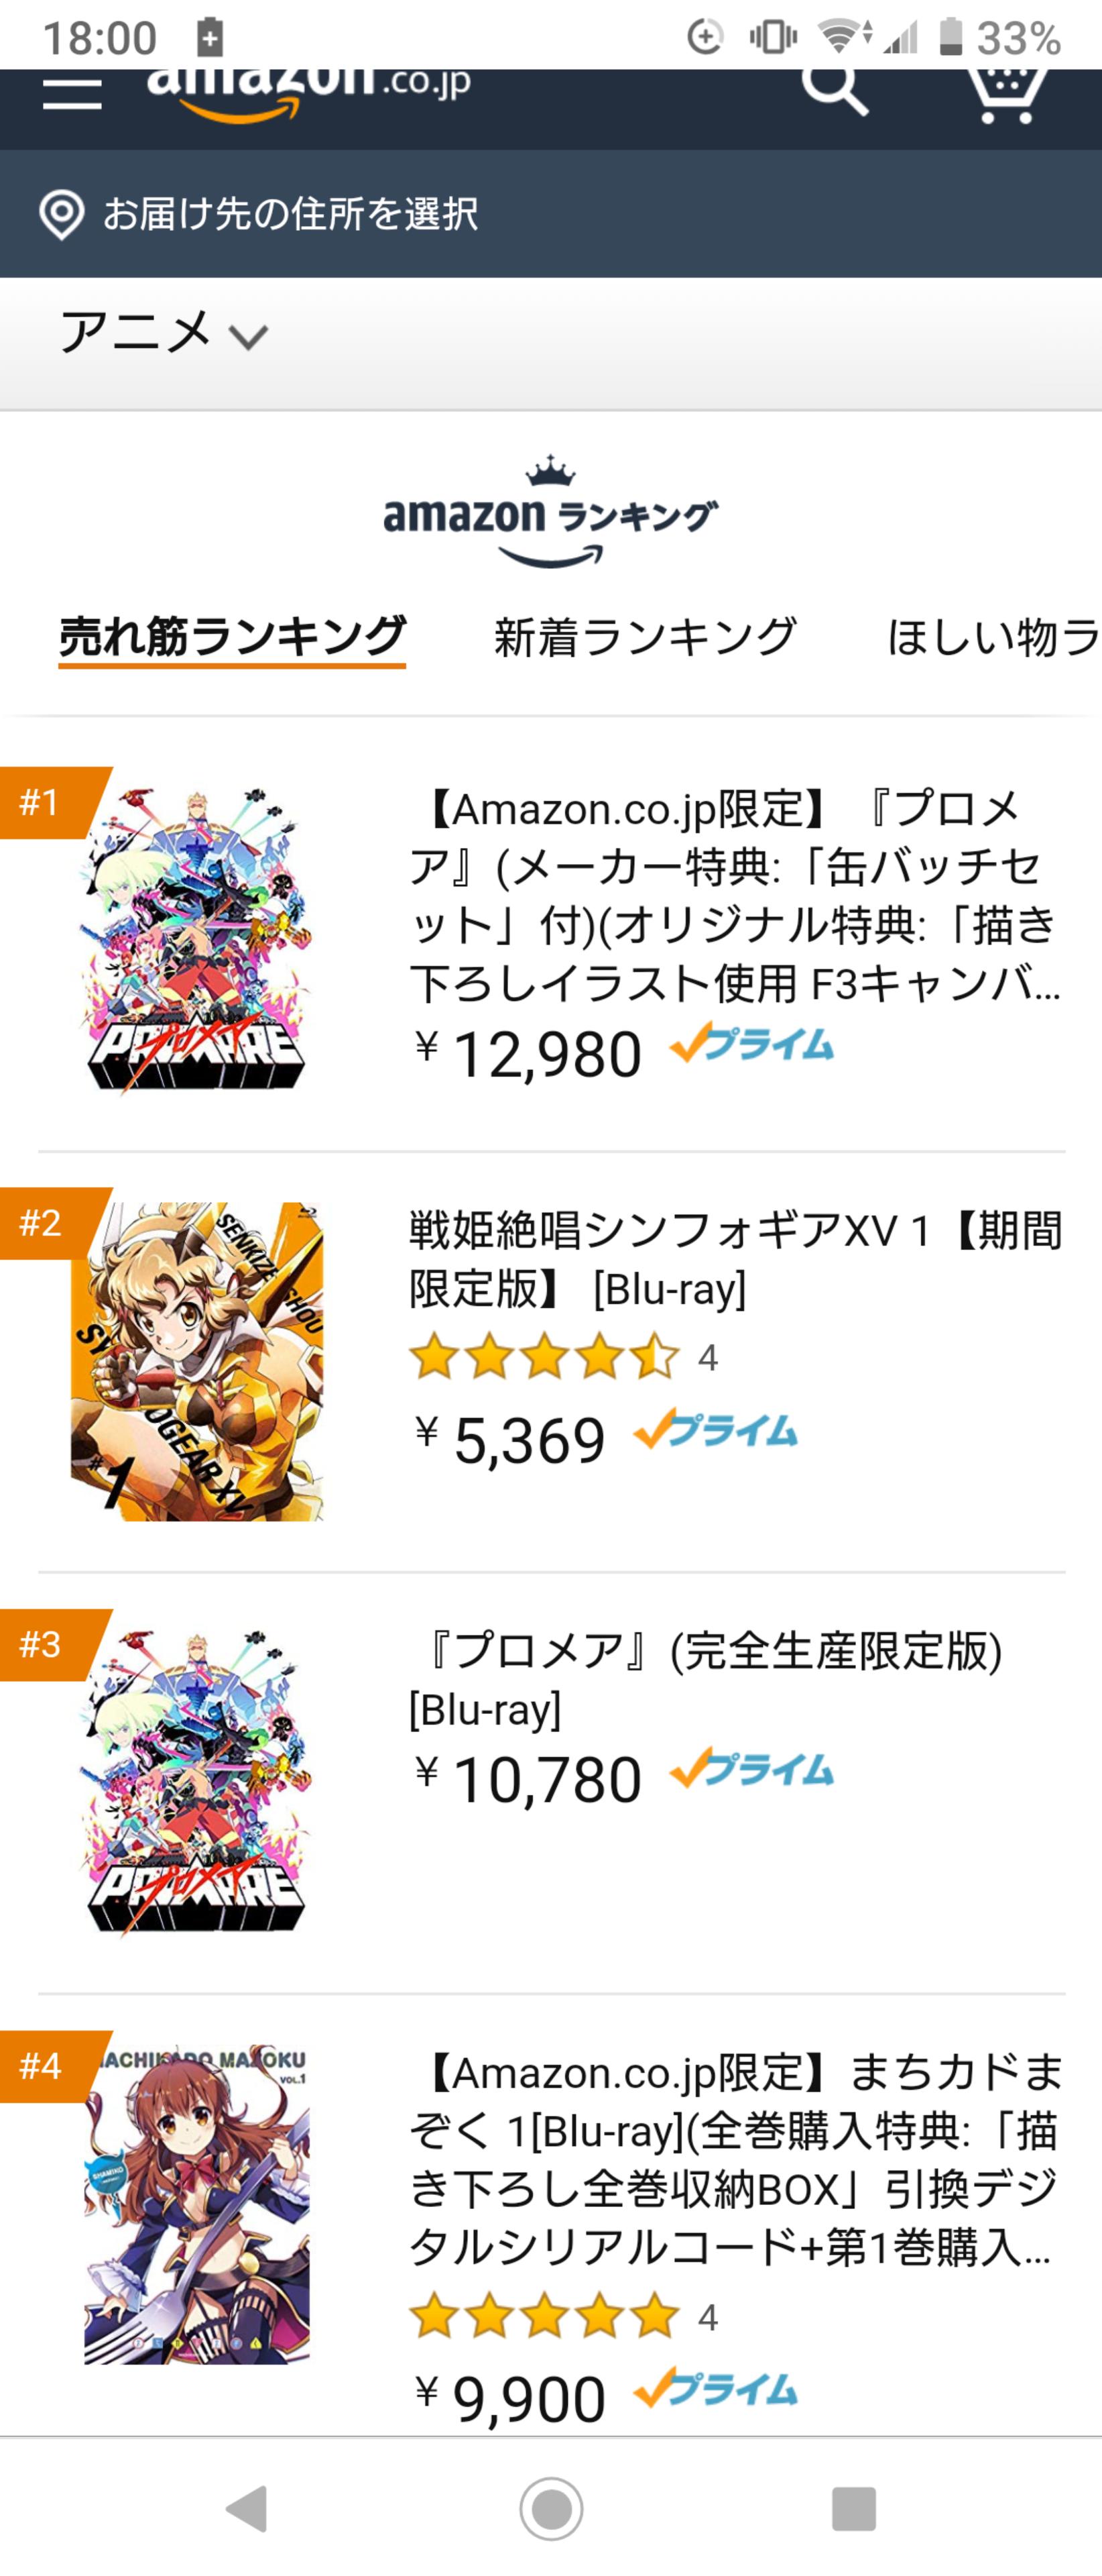The image size is (1102, 2576).
Task: Tap the delivery location pin icon
Action: click(61, 215)
